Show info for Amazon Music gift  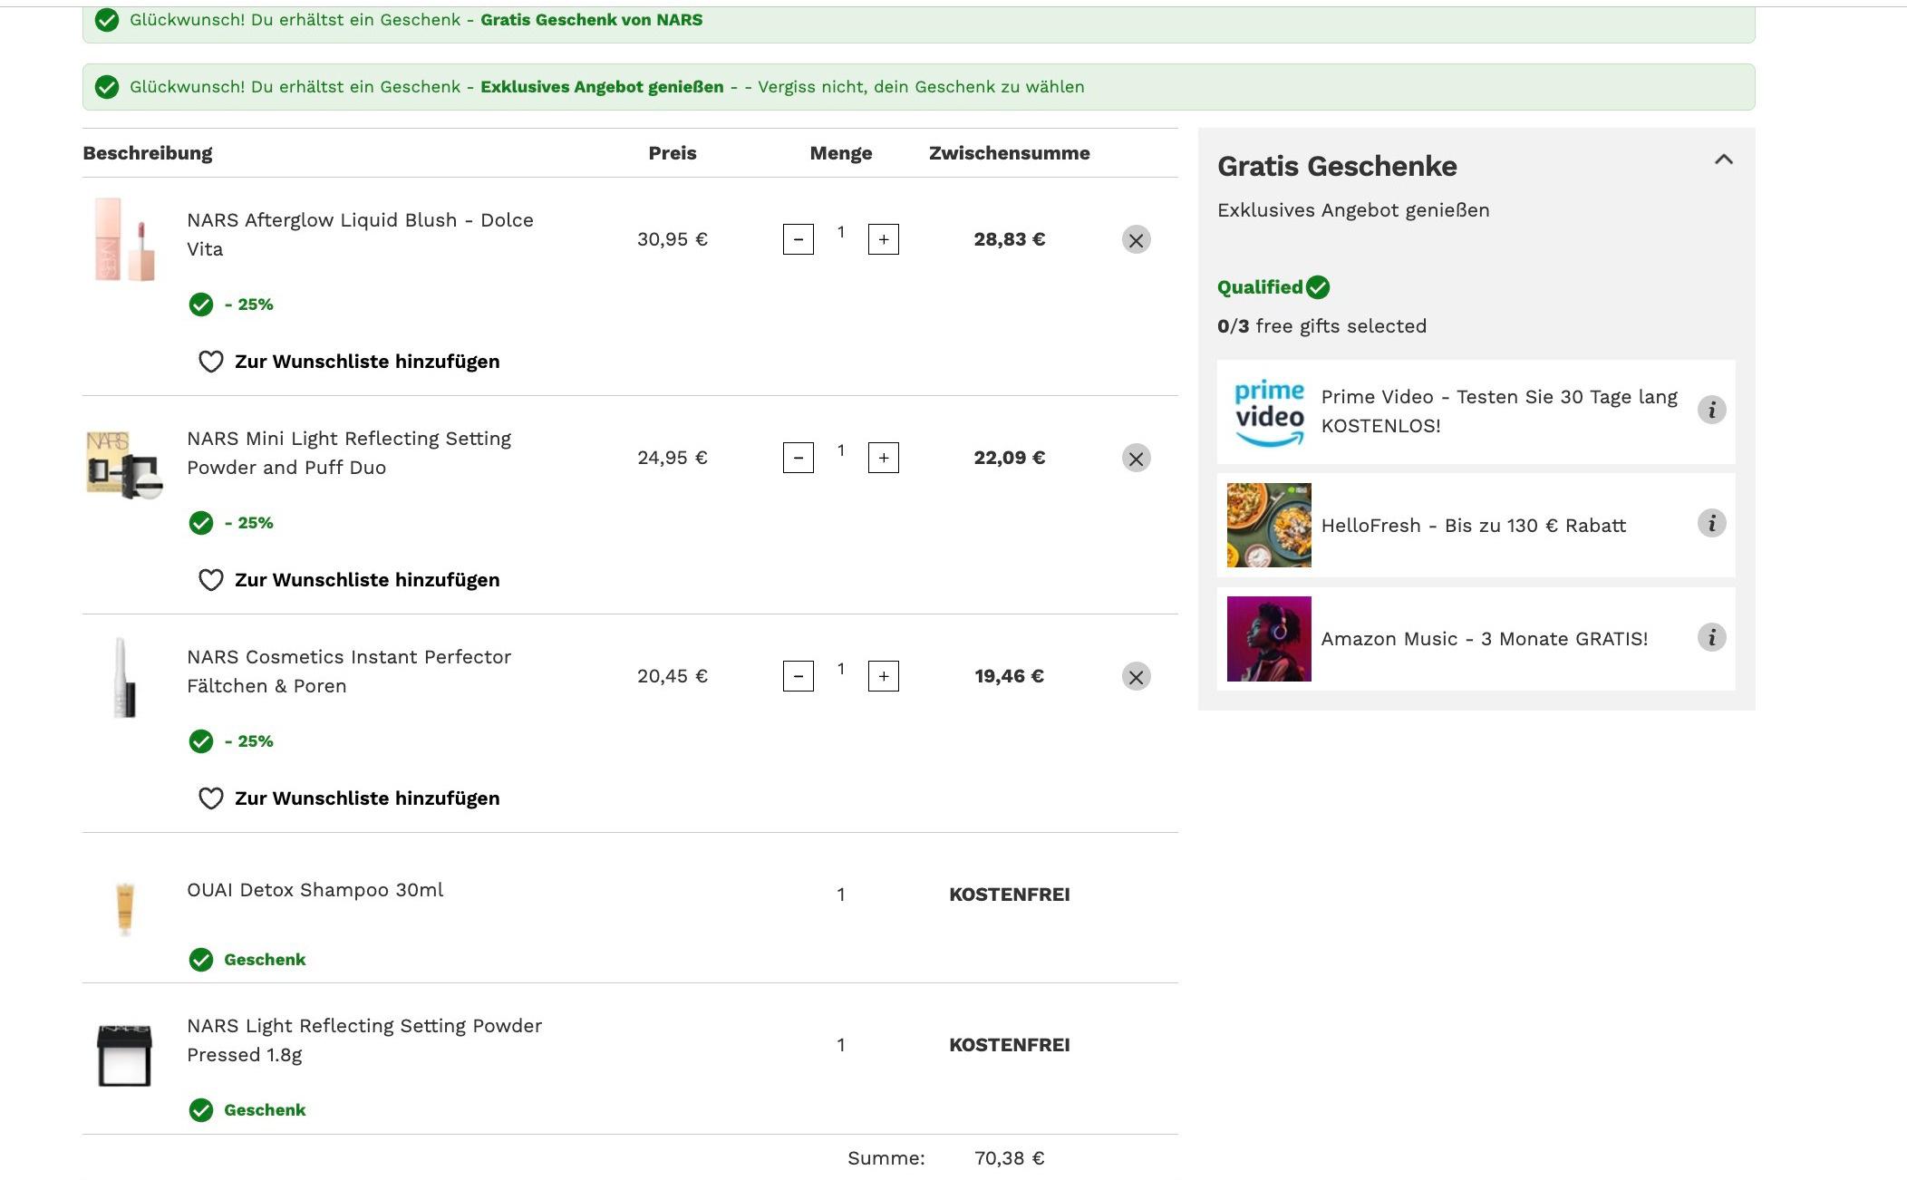tap(1711, 637)
